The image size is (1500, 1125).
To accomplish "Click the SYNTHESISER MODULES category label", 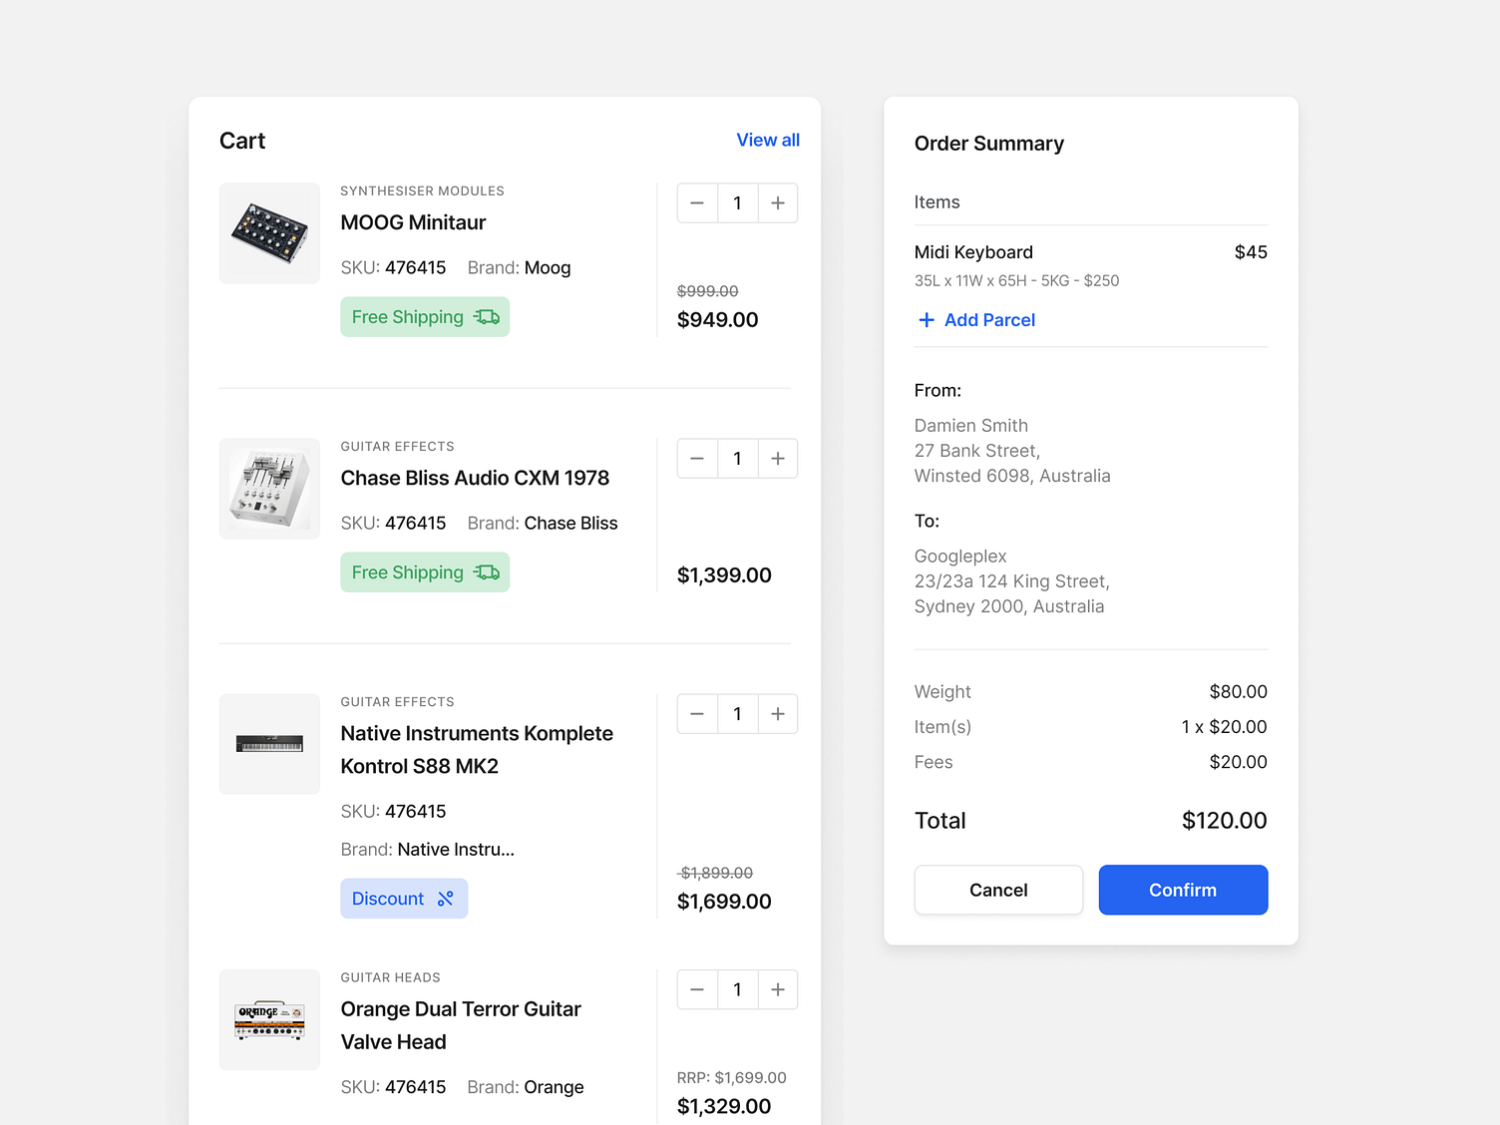I will tap(422, 190).
